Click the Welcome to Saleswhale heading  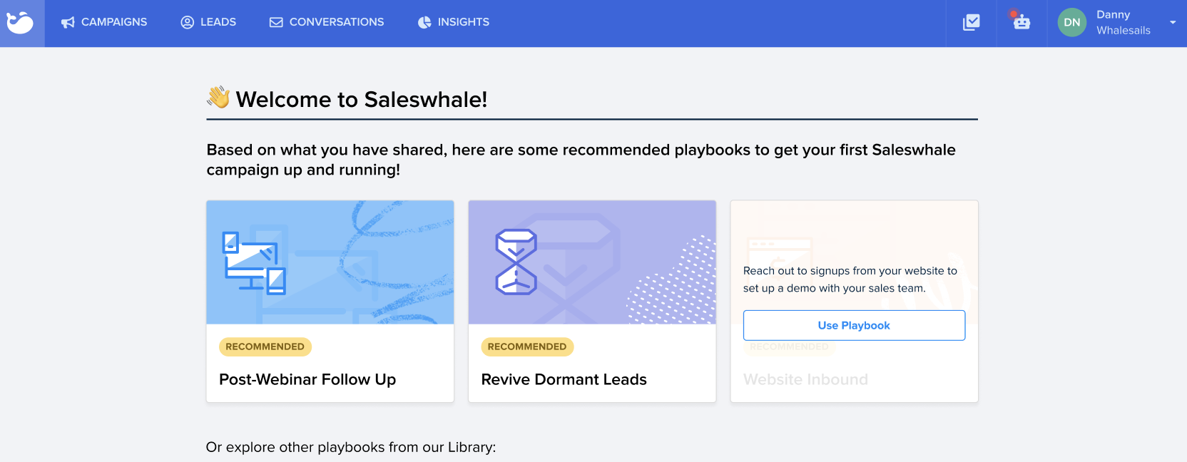pos(362,99)
